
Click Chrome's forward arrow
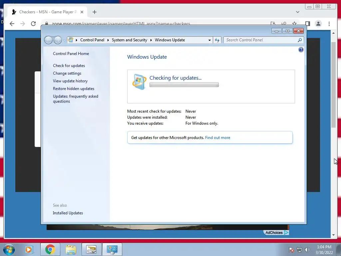23,24
